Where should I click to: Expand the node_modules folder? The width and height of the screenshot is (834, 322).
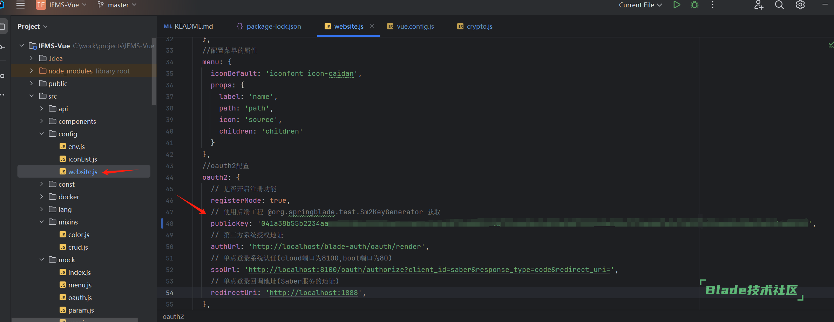tap(32, 71)
